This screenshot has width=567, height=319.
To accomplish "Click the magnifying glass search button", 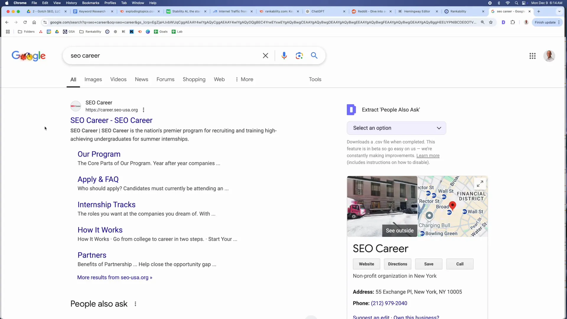I will coord(314,56).
